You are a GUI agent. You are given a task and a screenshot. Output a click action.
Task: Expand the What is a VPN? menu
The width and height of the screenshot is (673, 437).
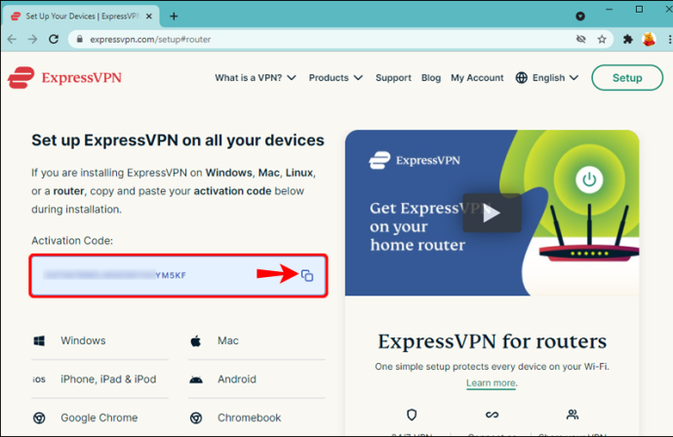pos(256,78)
